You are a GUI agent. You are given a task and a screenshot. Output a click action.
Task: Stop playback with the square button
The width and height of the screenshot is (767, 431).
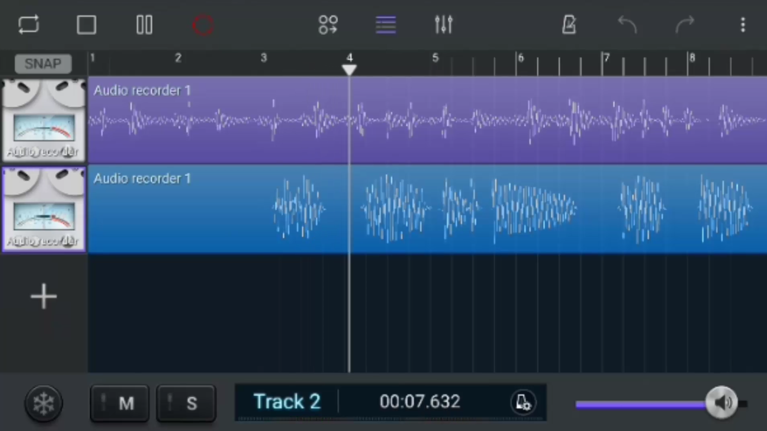tap(87, 25)
